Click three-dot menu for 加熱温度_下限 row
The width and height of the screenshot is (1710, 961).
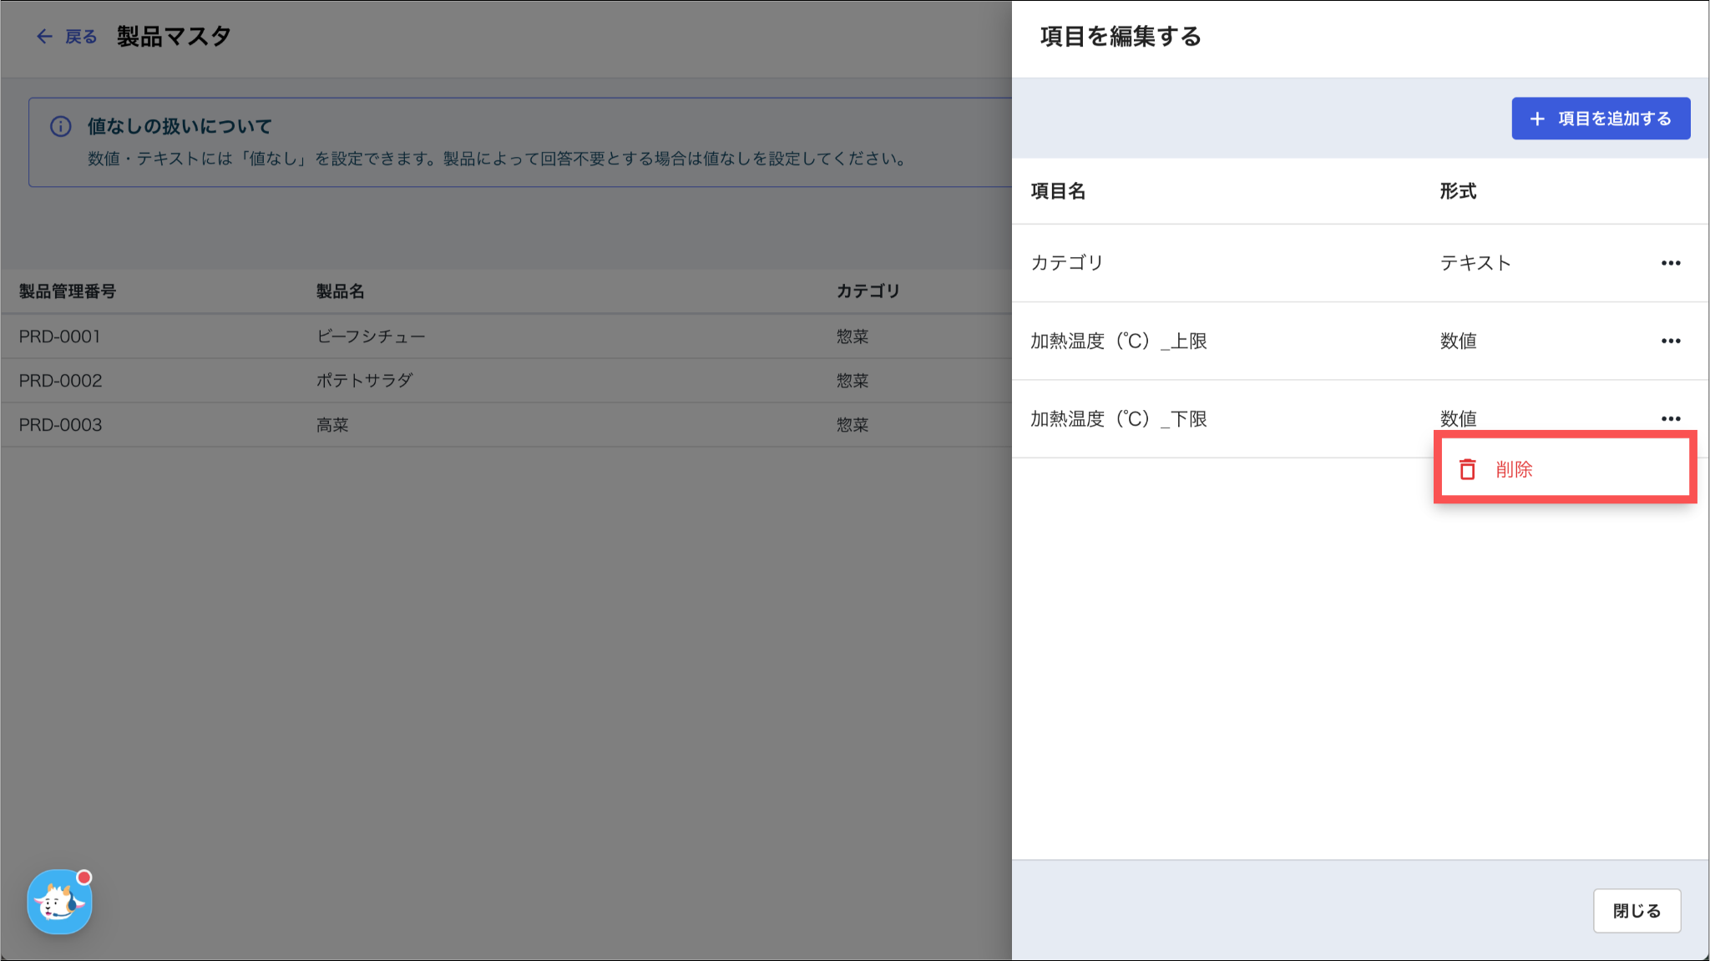point(1670,418)
